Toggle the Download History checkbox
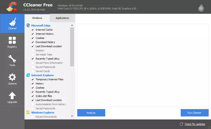 tap(32, 42)
